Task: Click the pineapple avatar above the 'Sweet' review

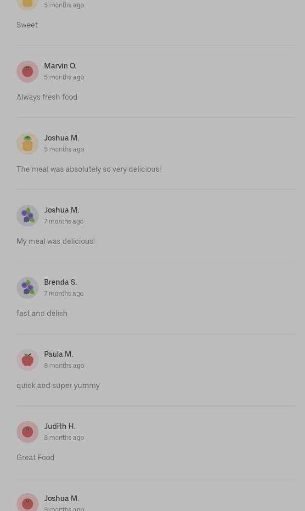Action: pos(28,4)
